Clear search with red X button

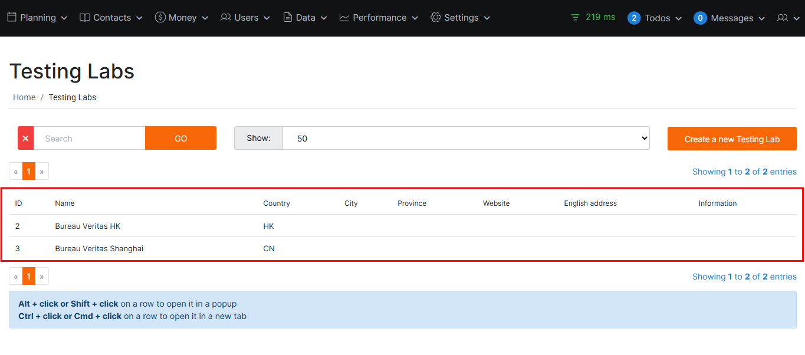click(x=25, y=138)
